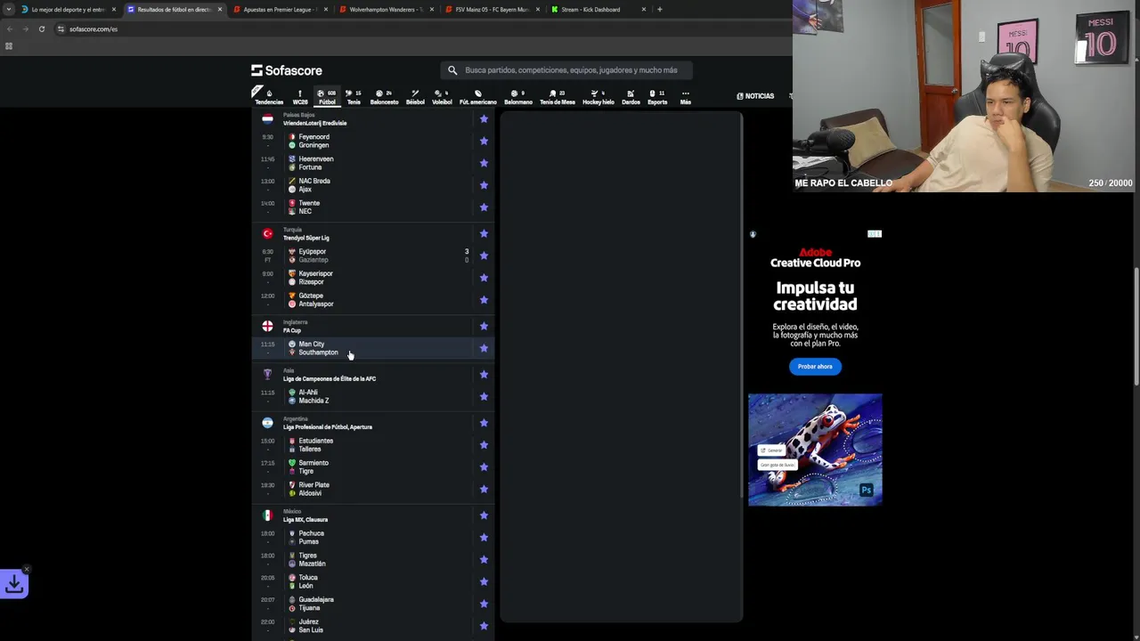
Task: Favorite the Liga MX Clausura league star
Action: pos(484,515)
